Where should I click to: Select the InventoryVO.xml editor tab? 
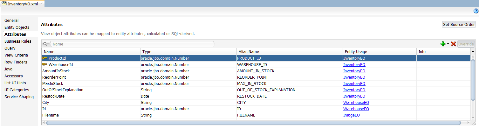[23, 4]
